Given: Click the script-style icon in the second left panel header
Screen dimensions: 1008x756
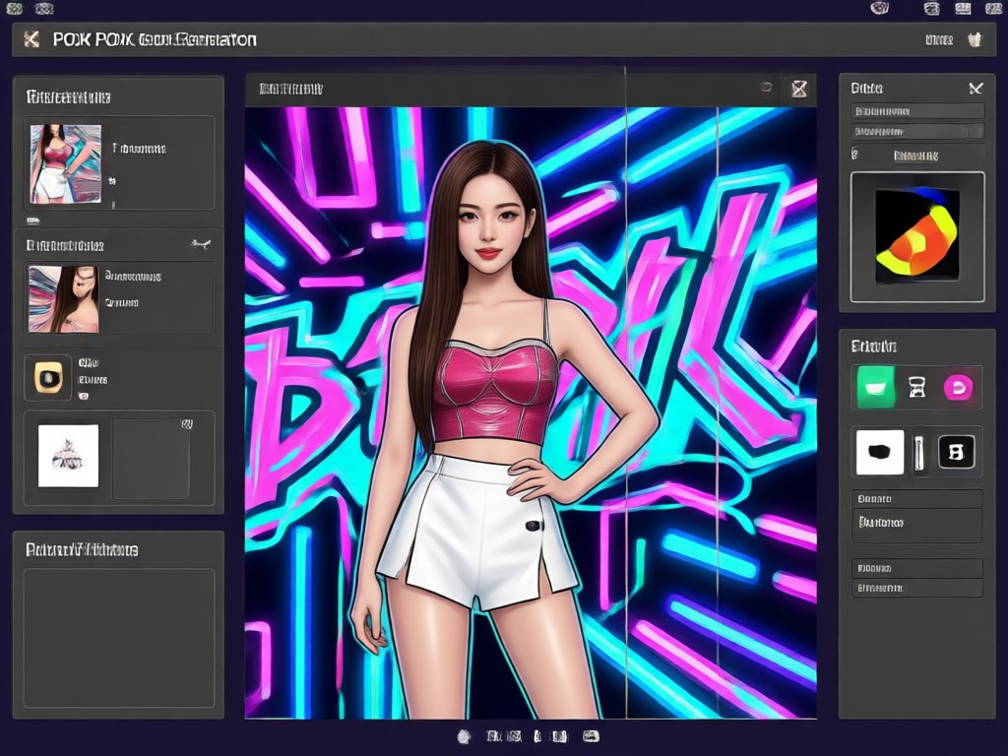Looking at the screenshot, I should 201,244.
